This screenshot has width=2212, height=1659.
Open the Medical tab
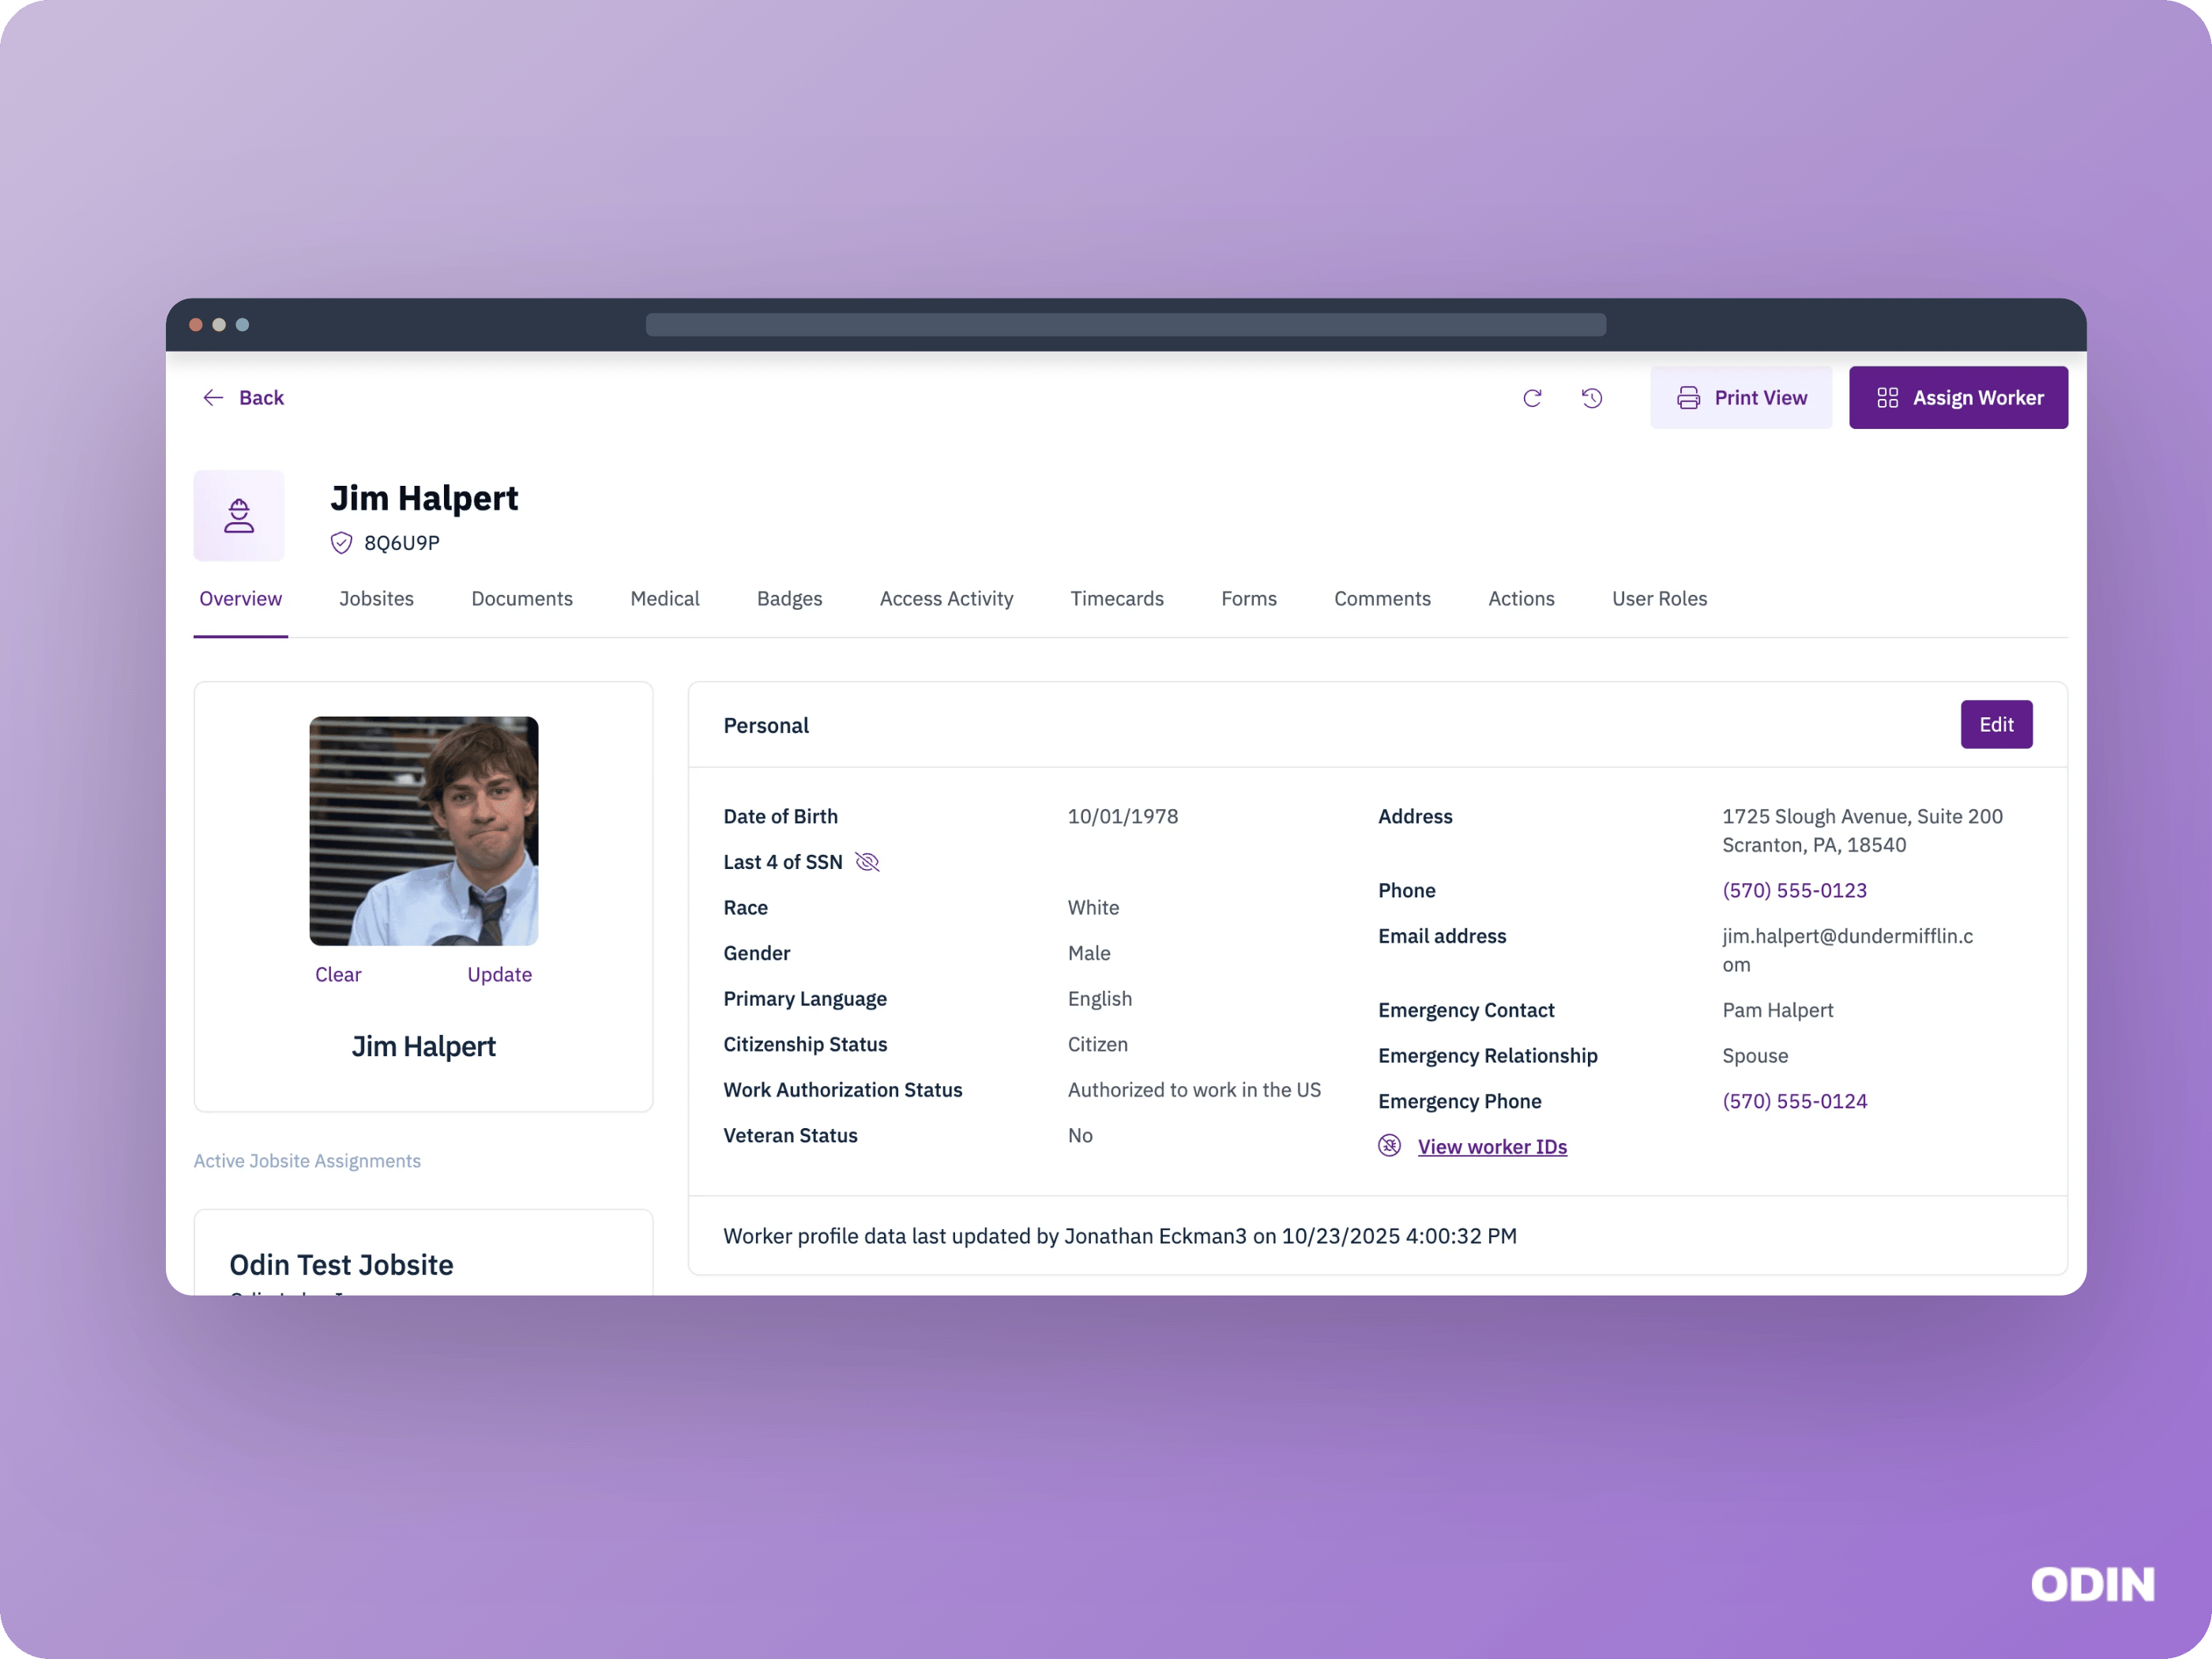click(x=665, y=599)
